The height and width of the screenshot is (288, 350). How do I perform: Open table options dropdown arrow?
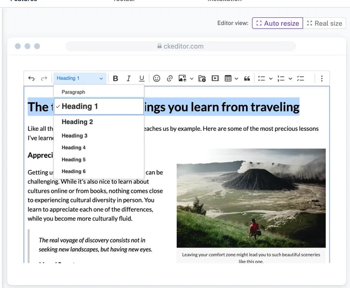coord(236,79)
